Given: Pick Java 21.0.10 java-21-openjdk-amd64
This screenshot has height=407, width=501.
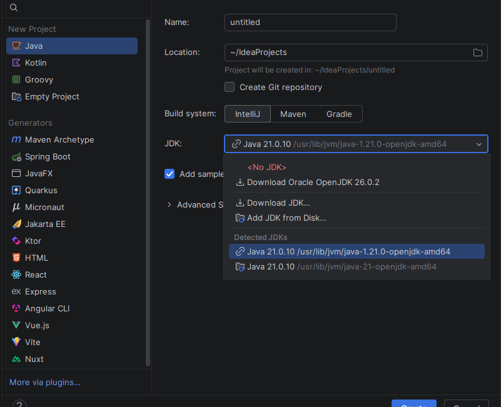Looking at the screenshot, I should click(357, 267).
